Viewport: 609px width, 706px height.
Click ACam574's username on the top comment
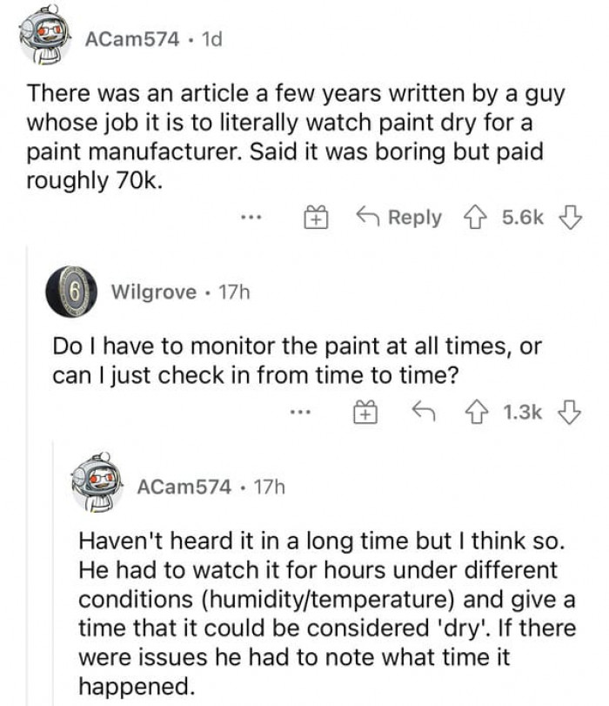click(131, 39)
